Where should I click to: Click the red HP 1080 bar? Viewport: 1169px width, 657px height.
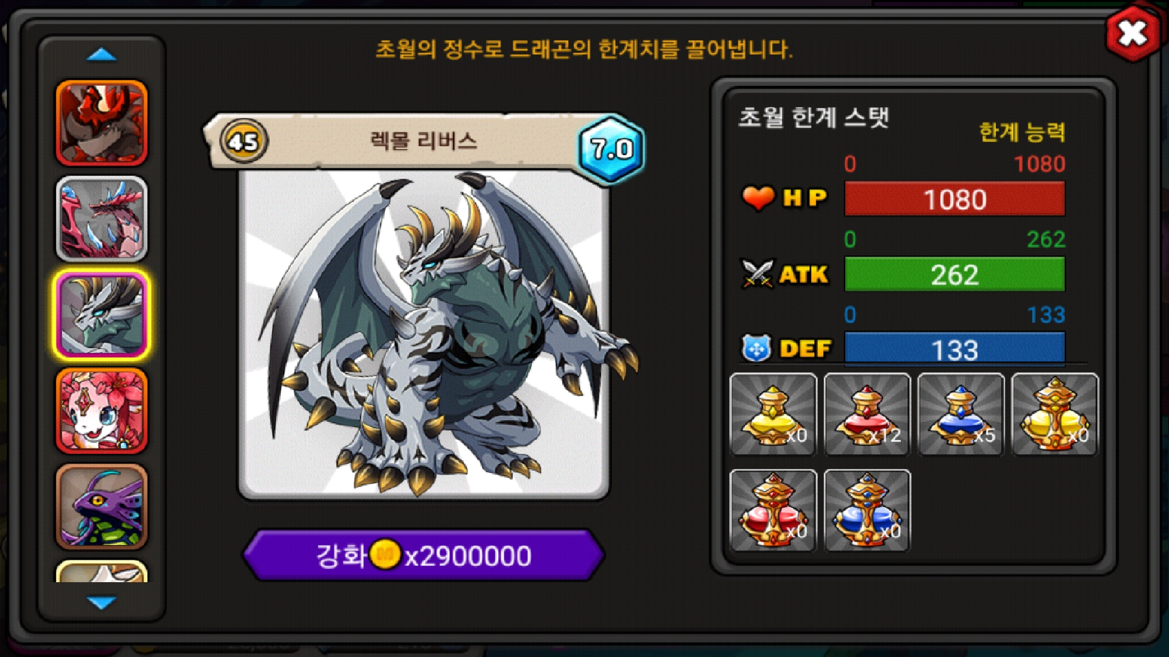coord(955,199)
